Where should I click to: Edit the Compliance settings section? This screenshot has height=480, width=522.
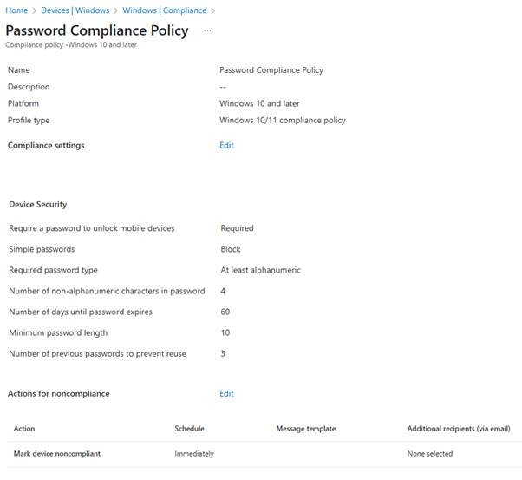(226, 145)
